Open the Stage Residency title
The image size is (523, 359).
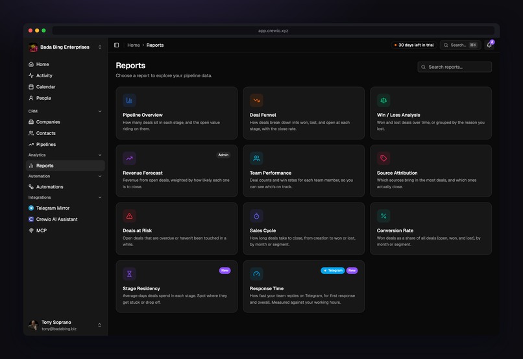point(141,289)
